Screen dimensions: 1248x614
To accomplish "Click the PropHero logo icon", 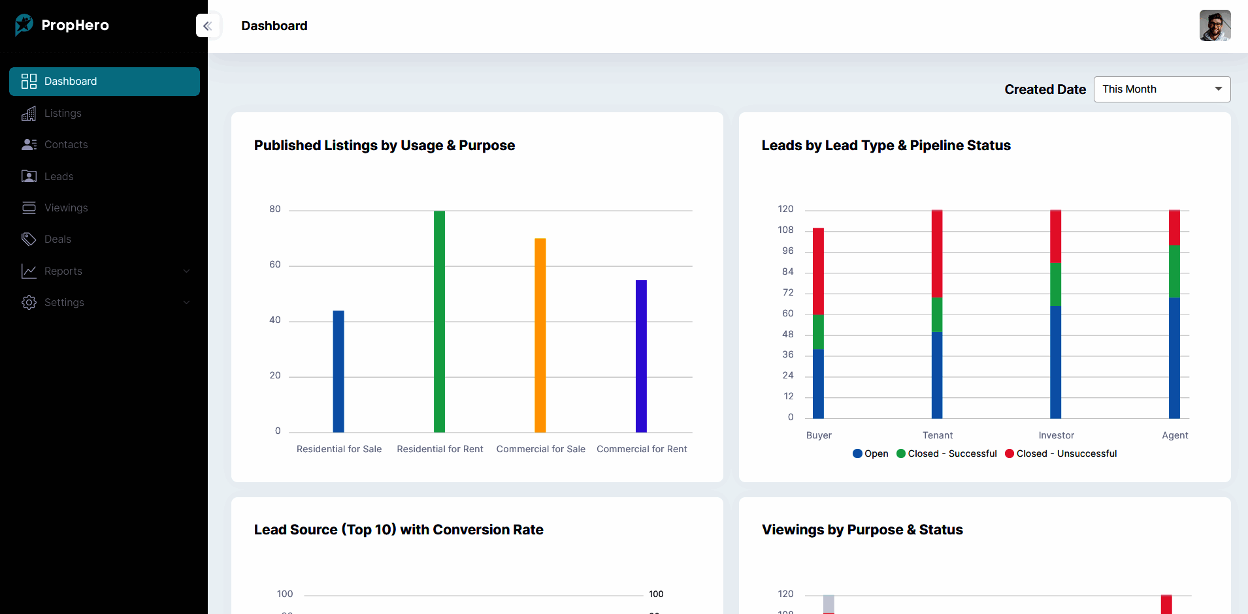I will [x=23, y=25].
